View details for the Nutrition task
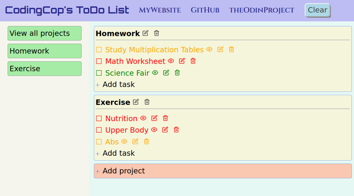Image resolution: width=354 pixels, height=196 pixels. tap(143, 118)
